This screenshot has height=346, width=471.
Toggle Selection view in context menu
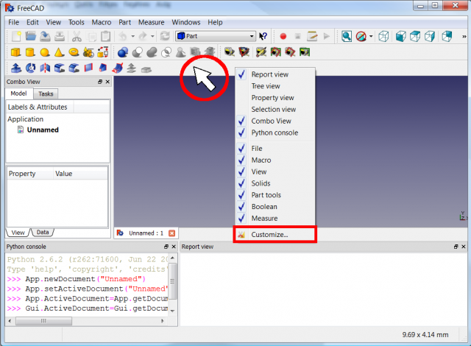click(x=273, y=110)
